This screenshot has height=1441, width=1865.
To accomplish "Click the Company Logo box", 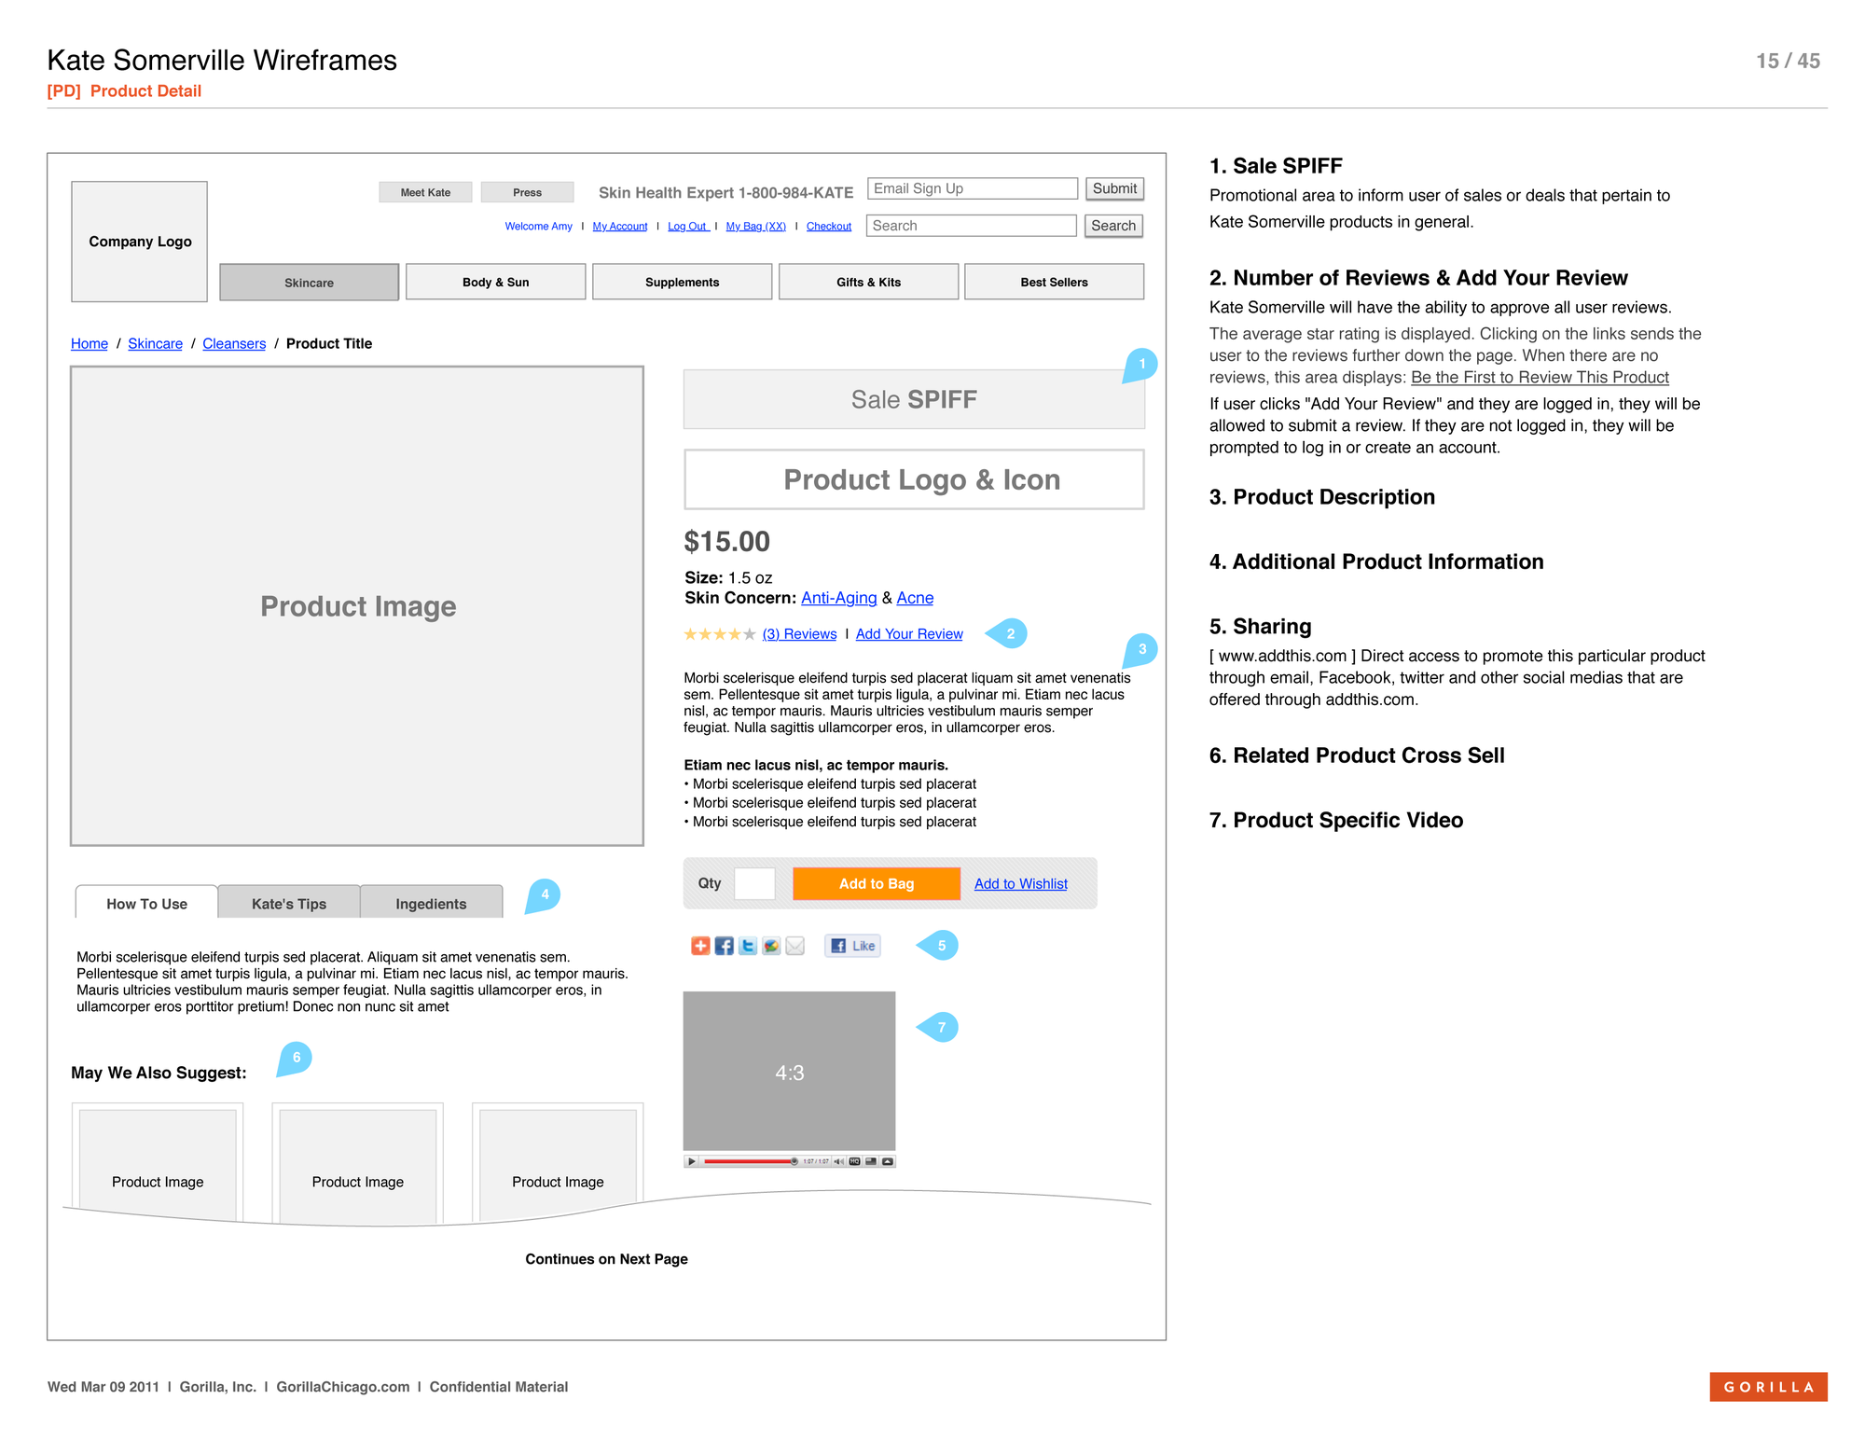I will [140, 242].
